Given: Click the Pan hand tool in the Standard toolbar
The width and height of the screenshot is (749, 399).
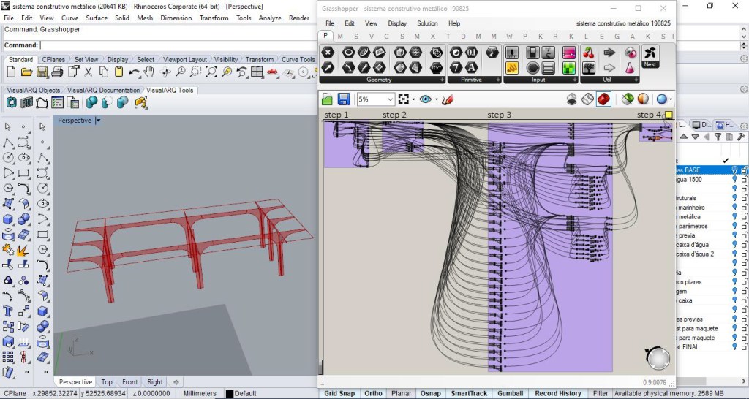Looking at the screenshot, I should coord(149,72).
